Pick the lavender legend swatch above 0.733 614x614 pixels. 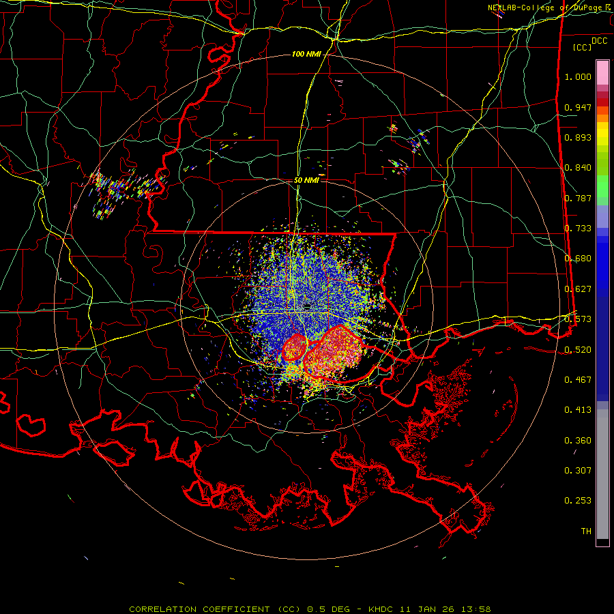(602, 216)
